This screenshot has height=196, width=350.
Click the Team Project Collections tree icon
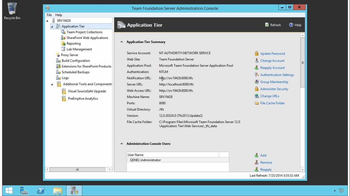coord(63,32)
